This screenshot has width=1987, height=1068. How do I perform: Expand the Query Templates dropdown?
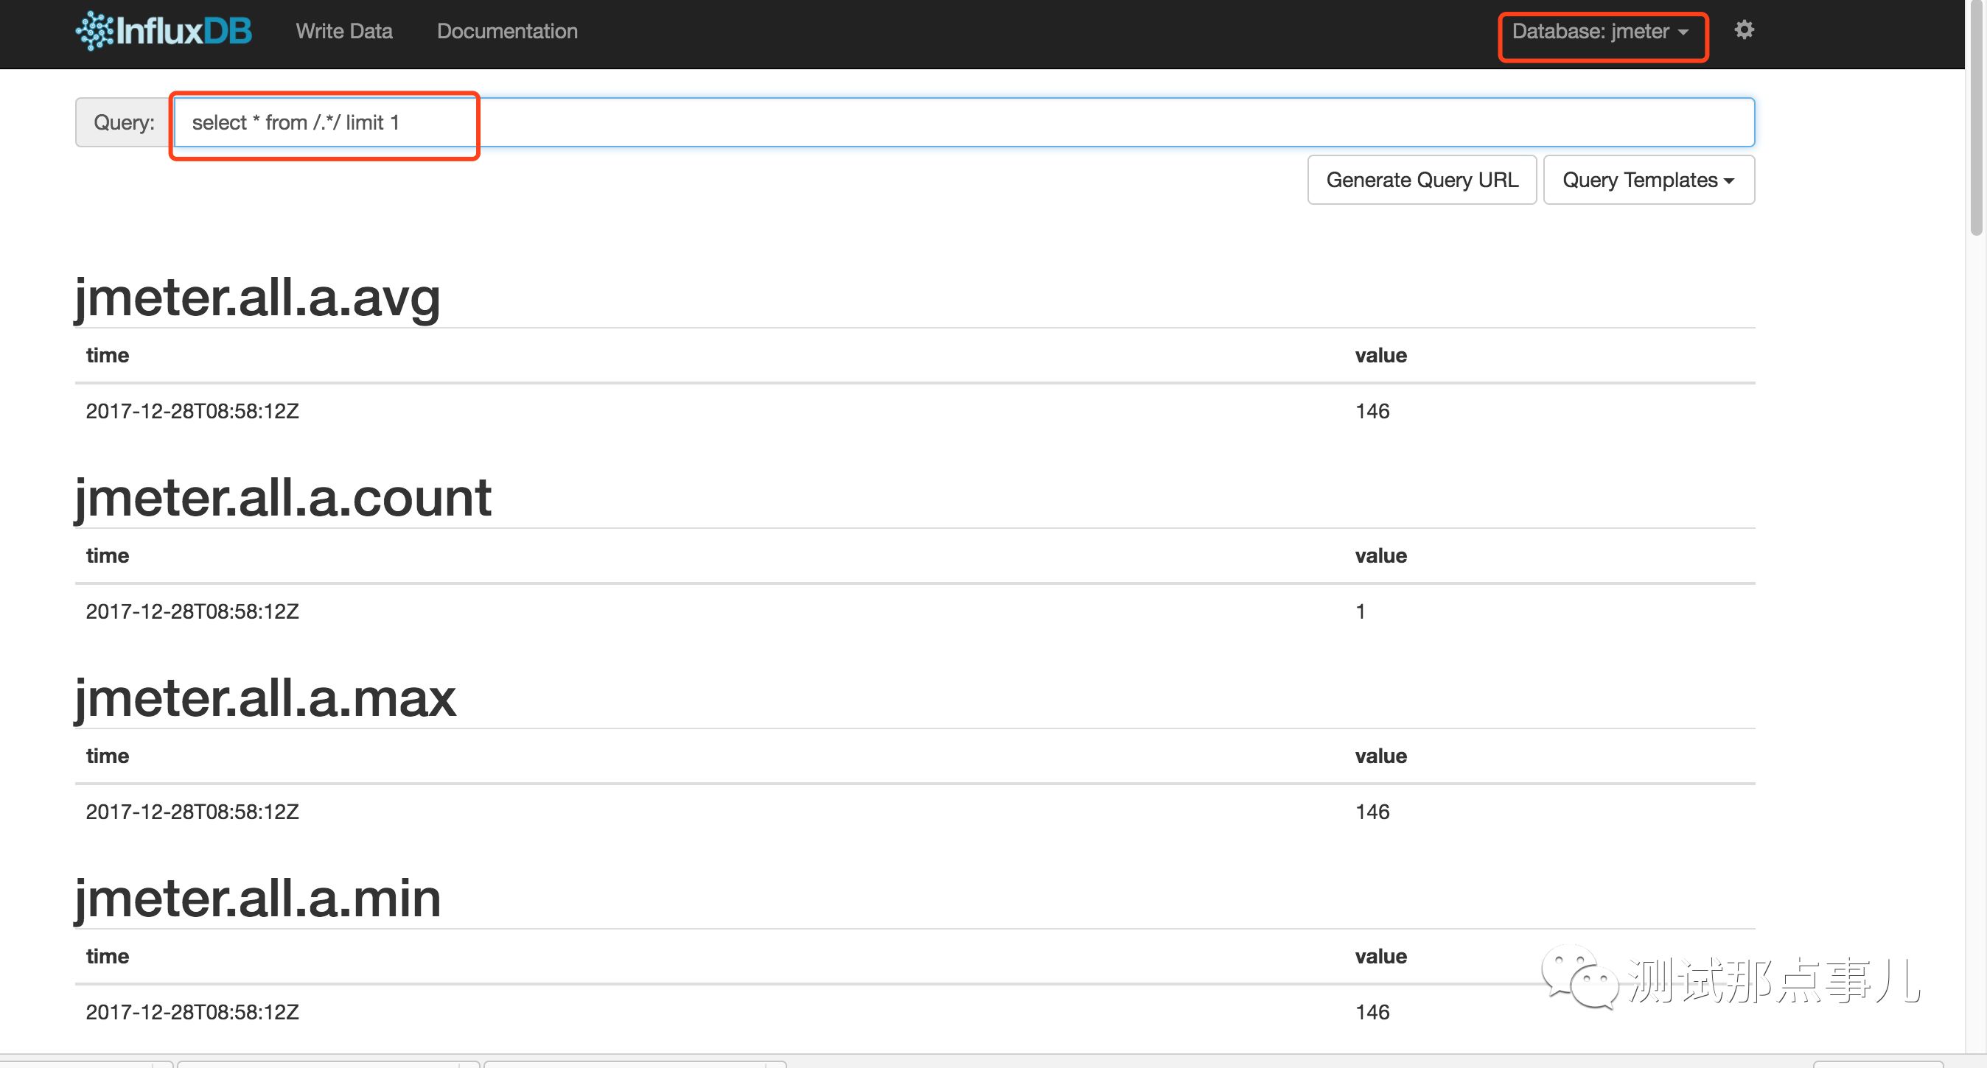1648,180
